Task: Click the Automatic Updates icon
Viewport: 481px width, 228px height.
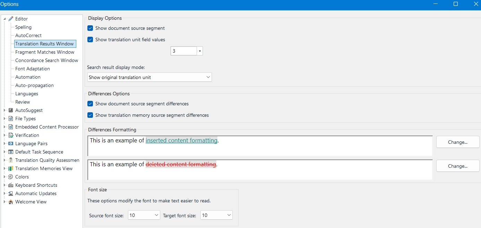Action: click(11, 193)
